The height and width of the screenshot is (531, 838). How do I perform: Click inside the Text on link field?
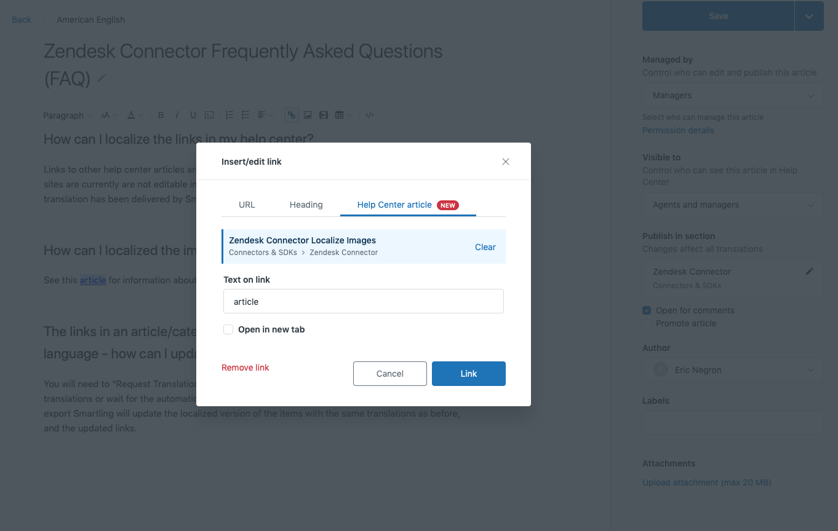pos(363,301)
